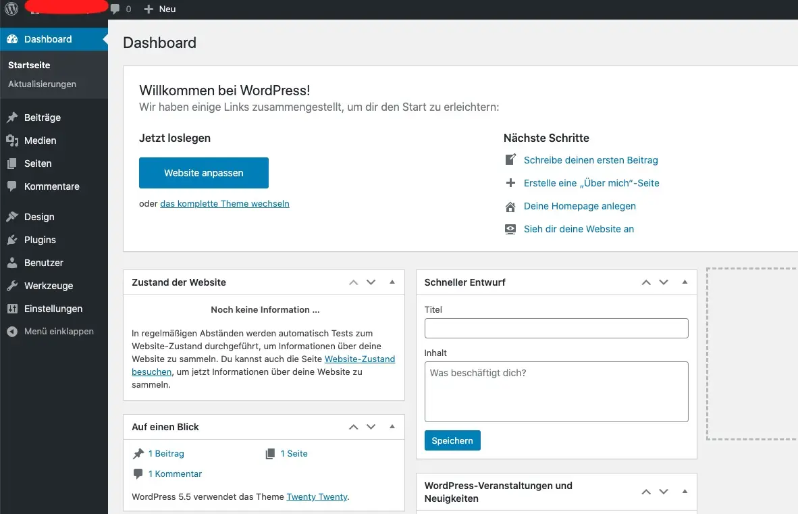Click the pin icon next to 1 Beitrag
This screenshot has height=514, width=798.
(138, 453)
